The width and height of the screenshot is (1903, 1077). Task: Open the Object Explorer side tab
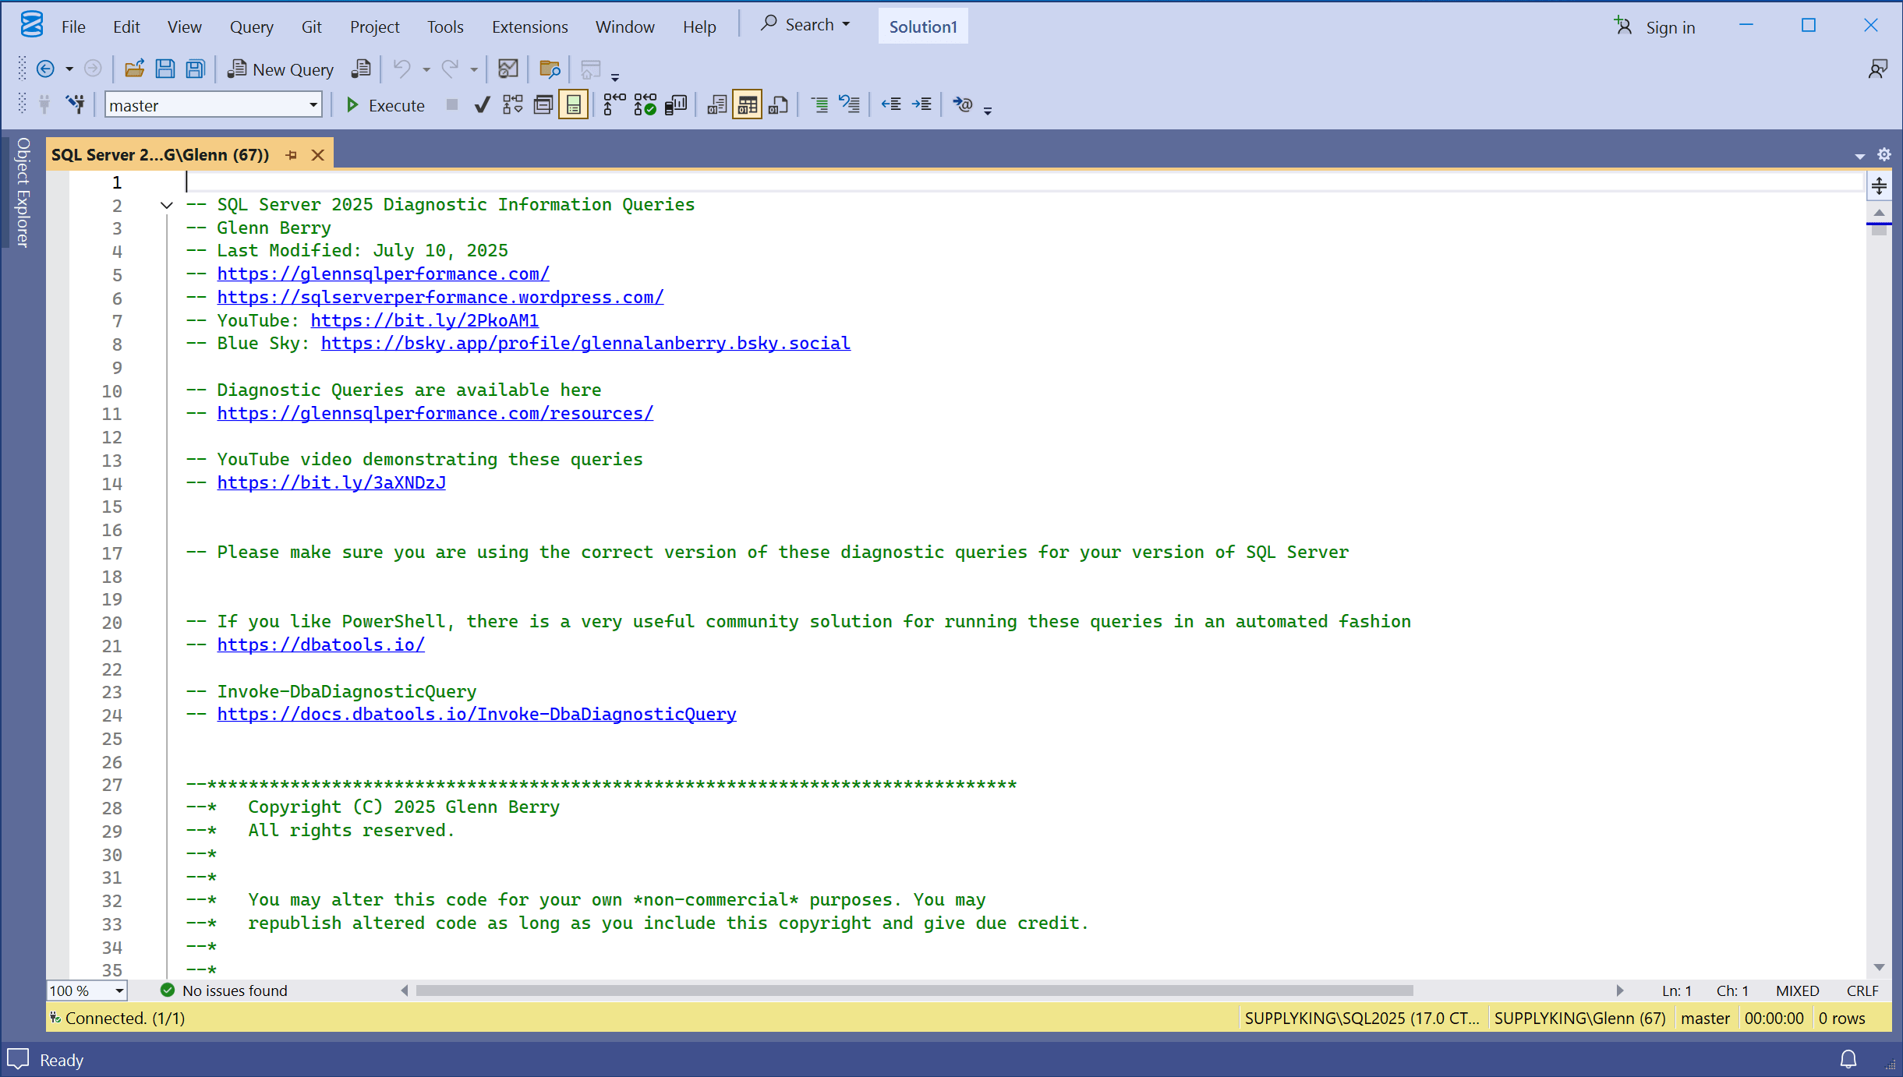[23, 192]
